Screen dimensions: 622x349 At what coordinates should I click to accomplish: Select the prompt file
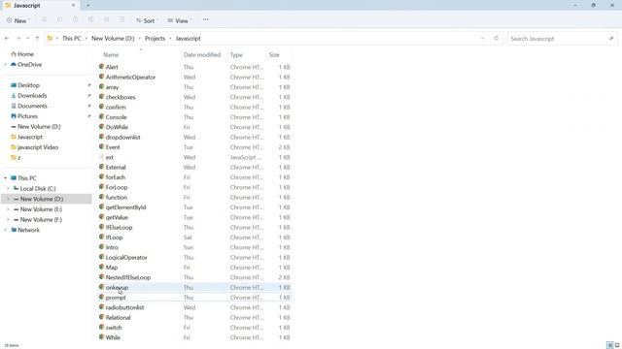click(194, 298)
